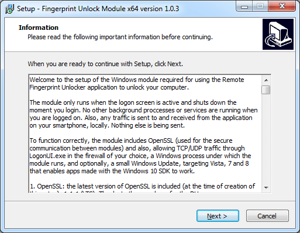Cancel the setup wizard
The width and height of the screenshot is (300, 233).
[x=267, y=216]
